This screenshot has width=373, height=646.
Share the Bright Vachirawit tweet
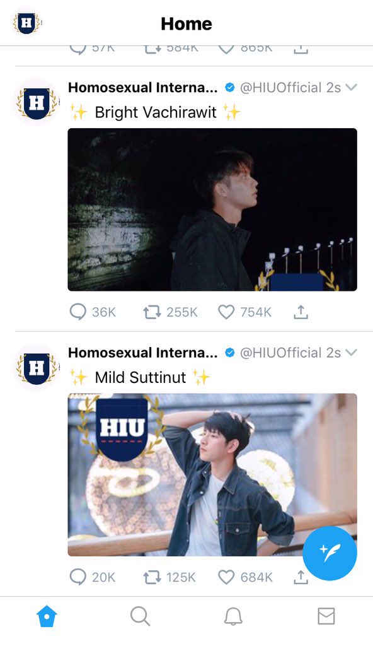coord(301,312)
